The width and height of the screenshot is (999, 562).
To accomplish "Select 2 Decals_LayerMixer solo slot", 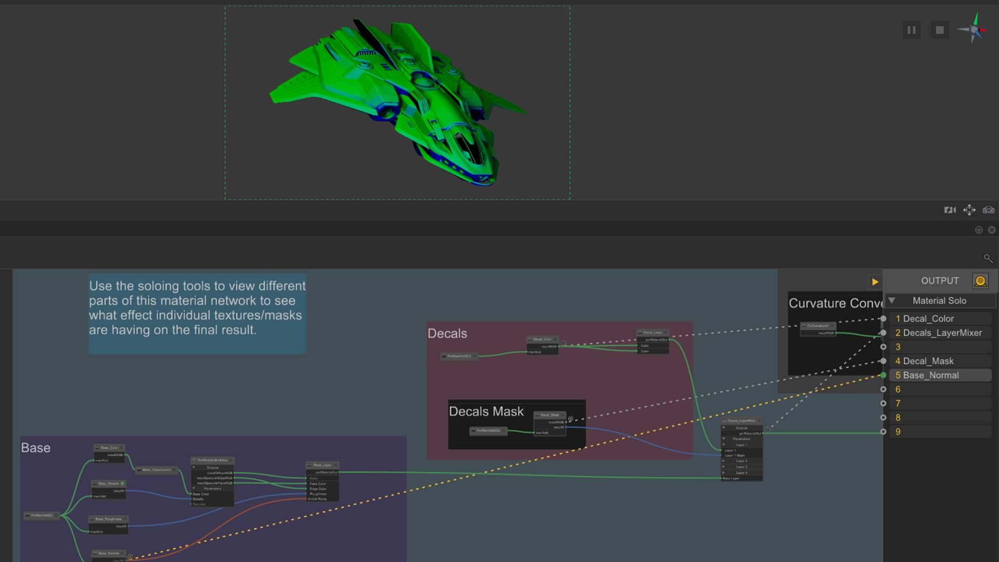I will [940, 333].
